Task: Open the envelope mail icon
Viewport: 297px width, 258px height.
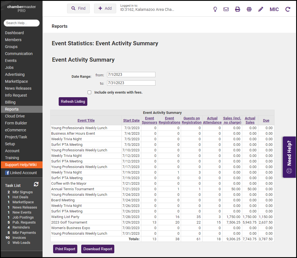Action: coord(226,9)
